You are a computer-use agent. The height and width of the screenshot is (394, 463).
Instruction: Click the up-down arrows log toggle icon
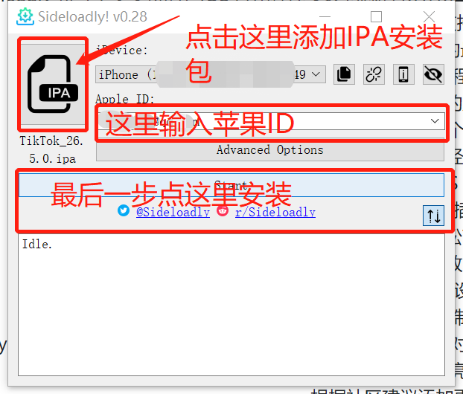433,216
